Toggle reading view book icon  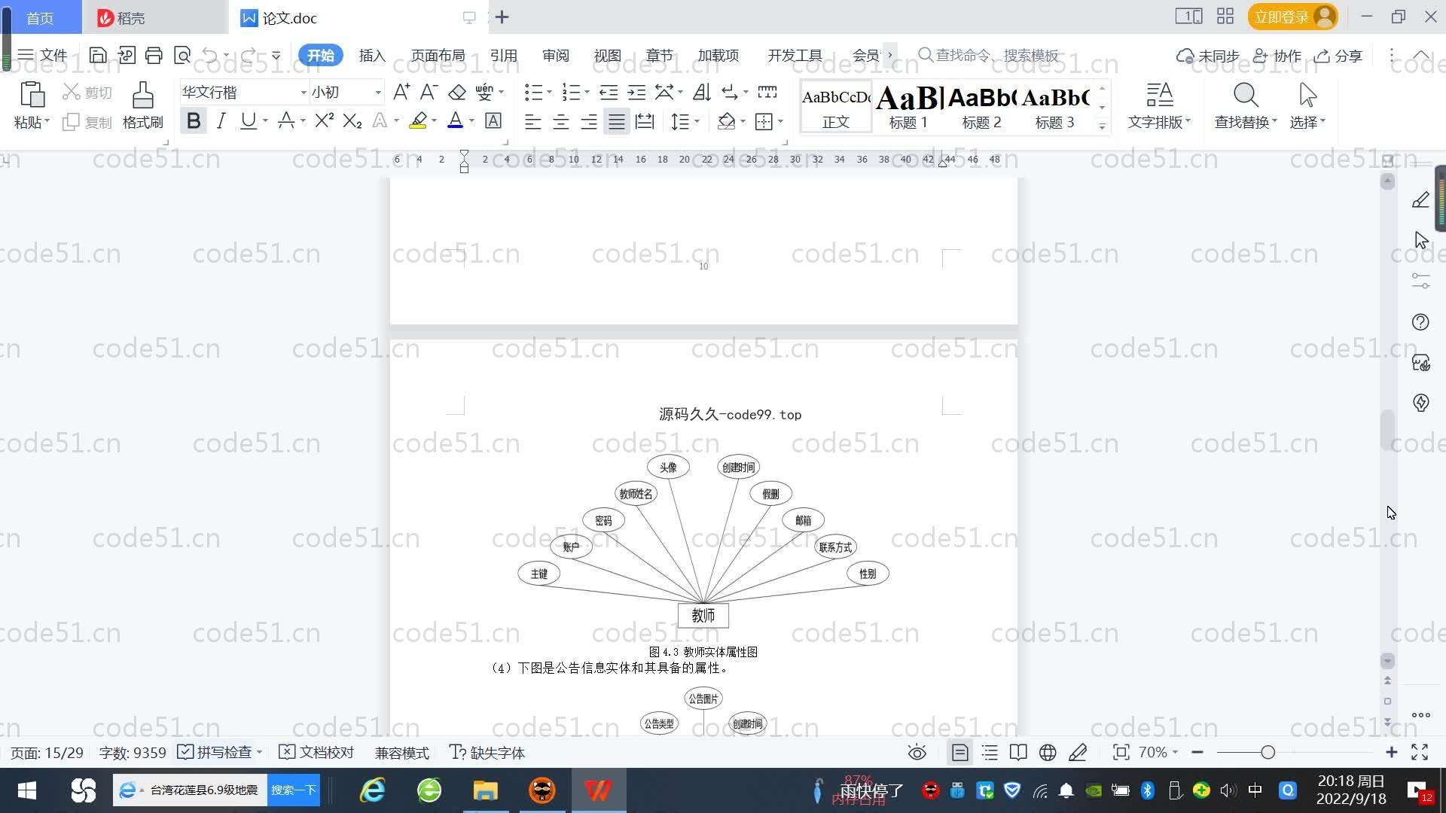pos(1018,752)
